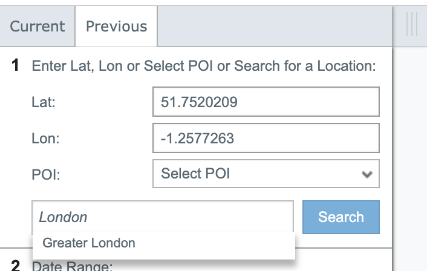Viewport: 427px width, 271px height.
Task: Click the "Lon:" field label
Action: tap(45, 139)
